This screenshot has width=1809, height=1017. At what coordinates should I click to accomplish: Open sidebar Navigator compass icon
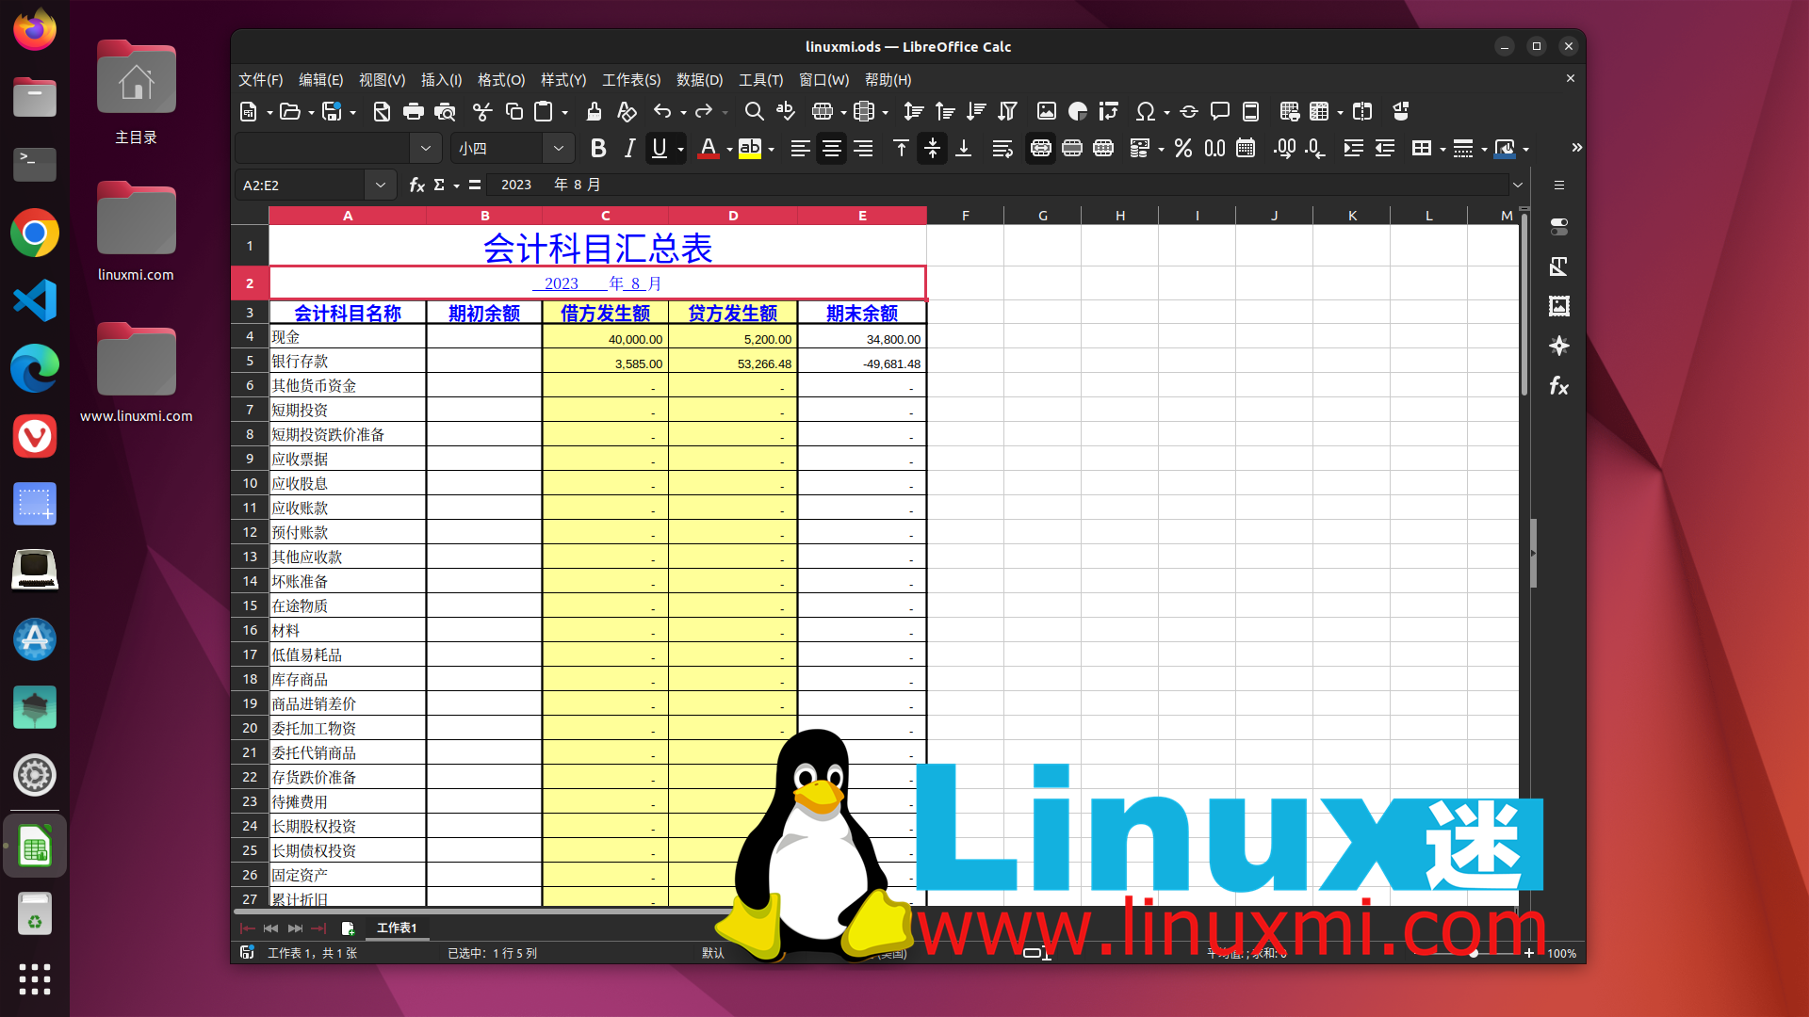coord(1559,346)
